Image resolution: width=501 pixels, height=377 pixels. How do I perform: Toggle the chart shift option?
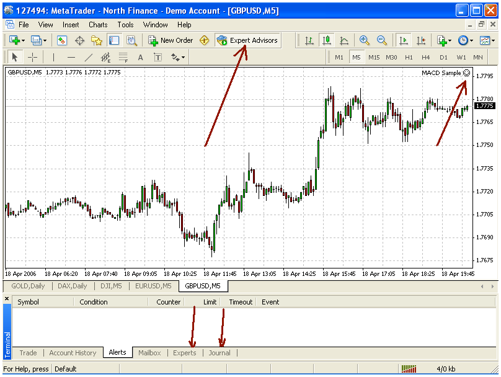tap(422, 40)
